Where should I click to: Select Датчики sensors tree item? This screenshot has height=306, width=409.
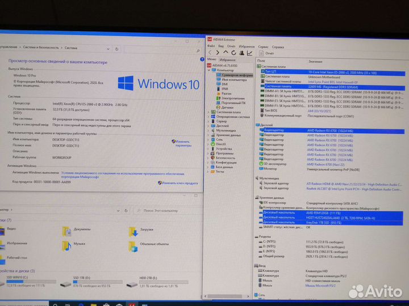[x=225, y=107]
